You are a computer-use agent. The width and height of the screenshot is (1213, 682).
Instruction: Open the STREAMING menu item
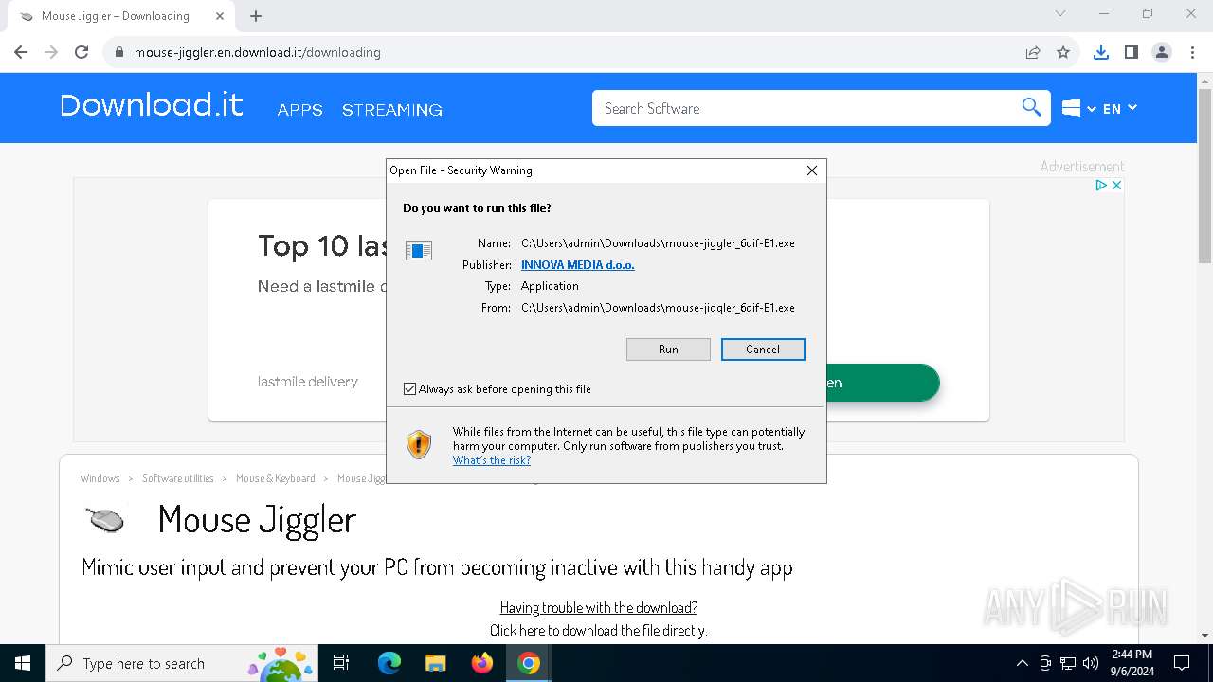point(392,110)
